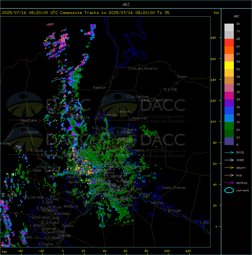Click the 'Uspallata' map label
This screenshot has width=252, height=255.
pyautogui.click(x=28, y=121)
